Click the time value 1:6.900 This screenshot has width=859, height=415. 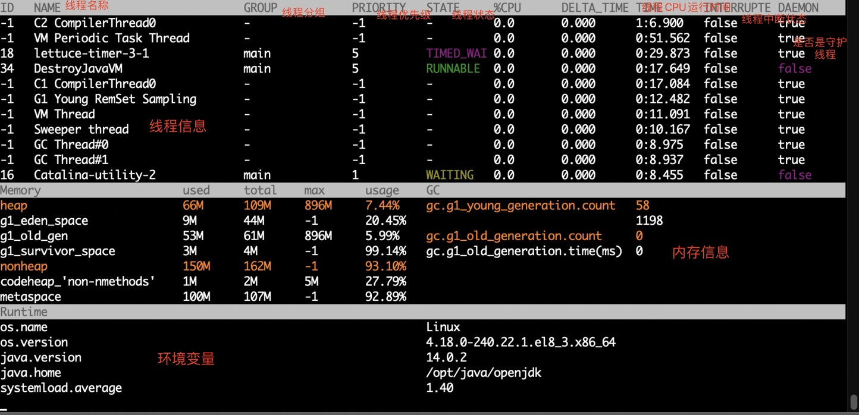659,23
